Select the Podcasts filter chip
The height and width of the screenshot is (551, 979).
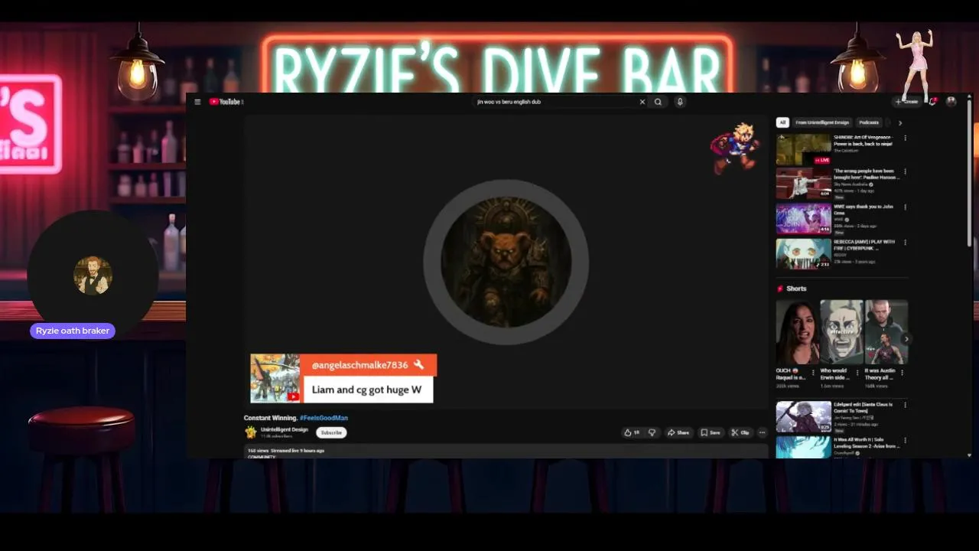coord(869,122)
